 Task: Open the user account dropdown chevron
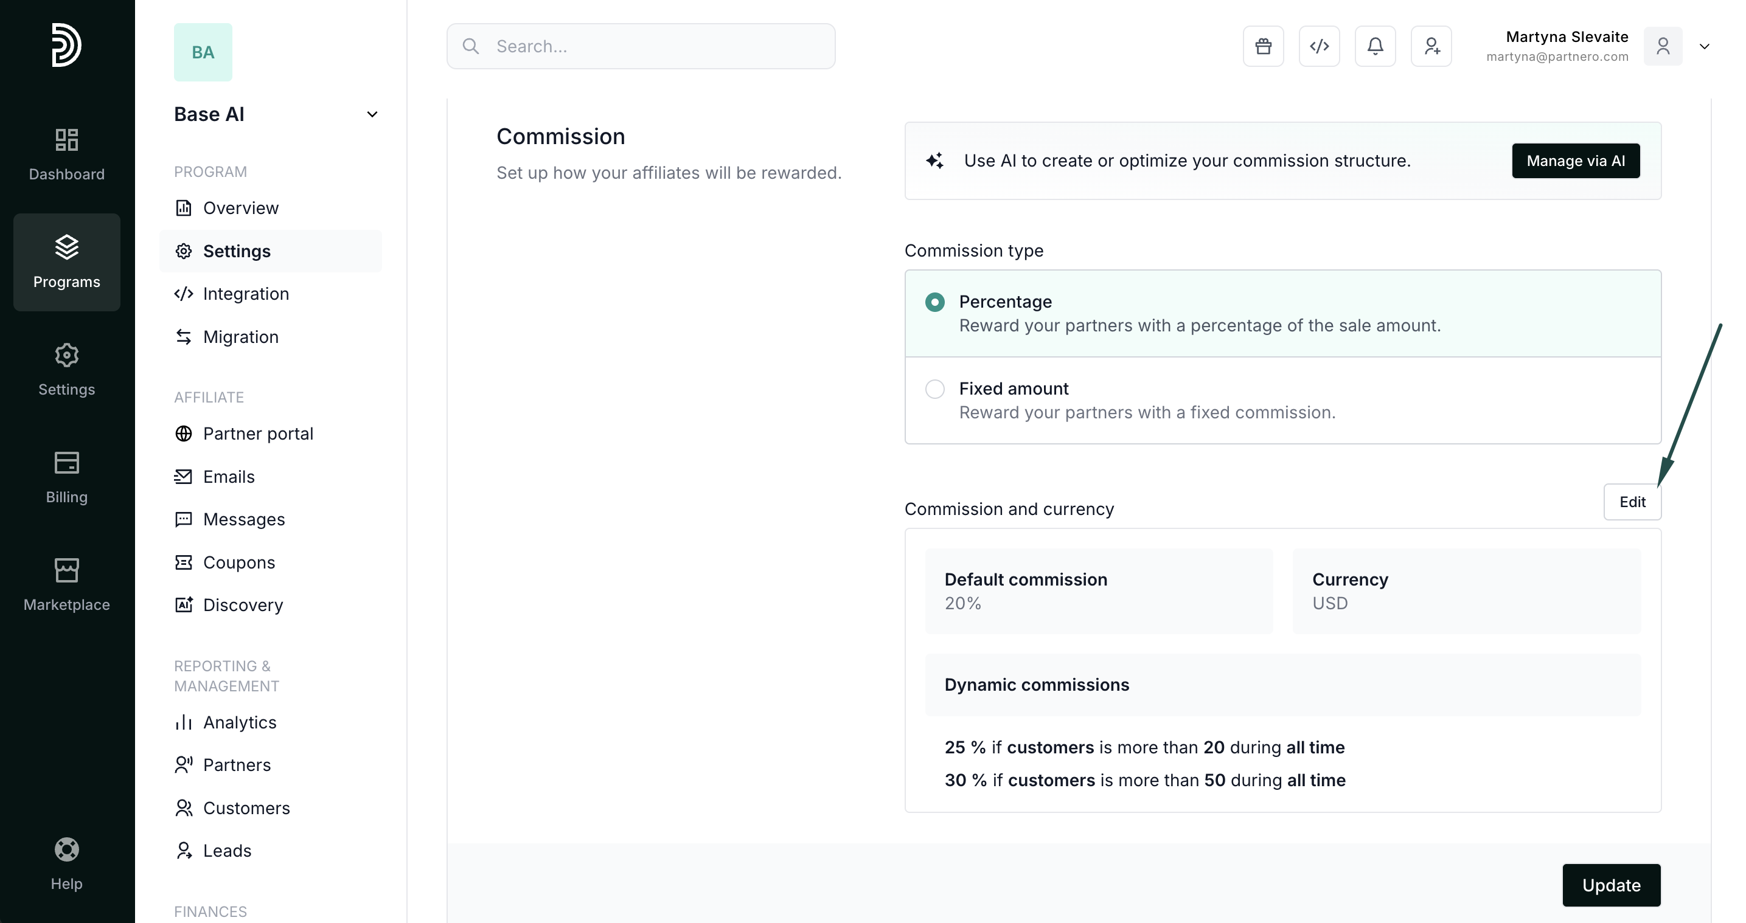pos(1704,46)
